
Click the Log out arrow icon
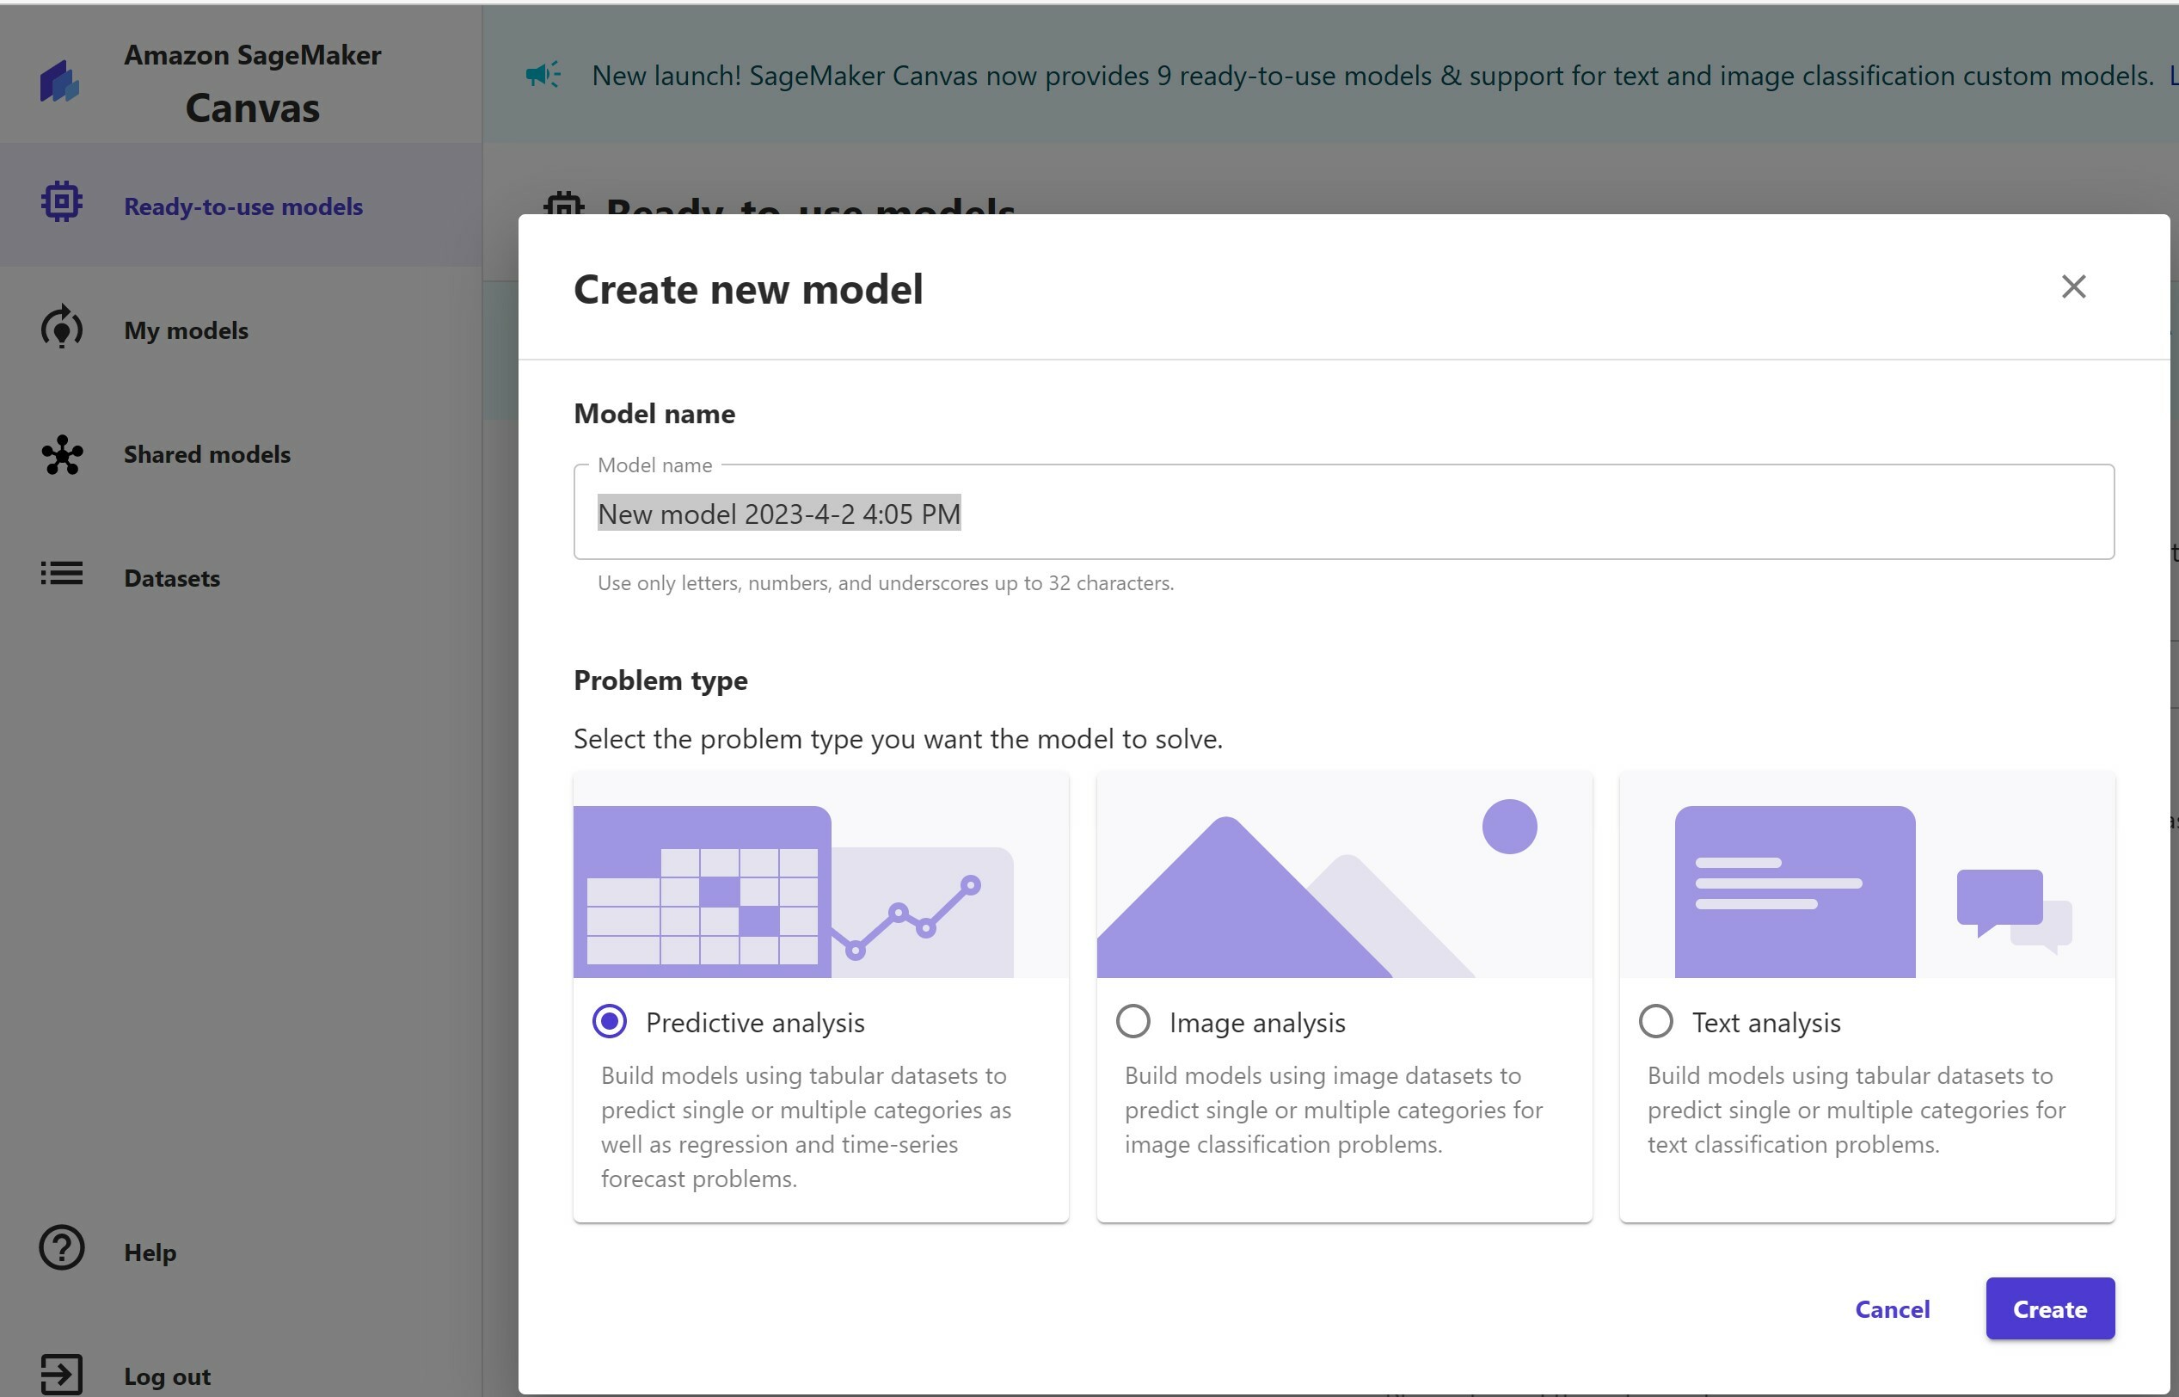62,1374
